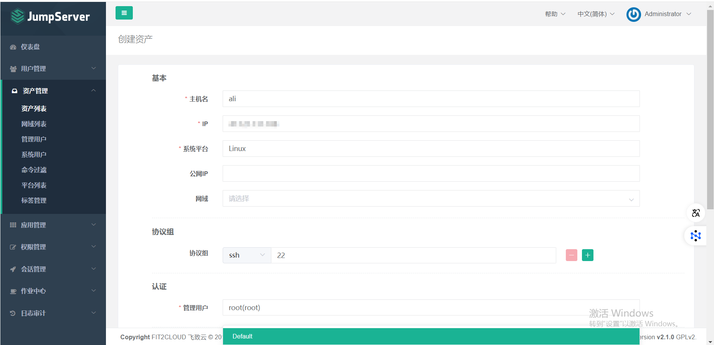This screenshot has height=345, width=714.
Task: Remove protocol row with minus button
Action: tap(572, 255)
